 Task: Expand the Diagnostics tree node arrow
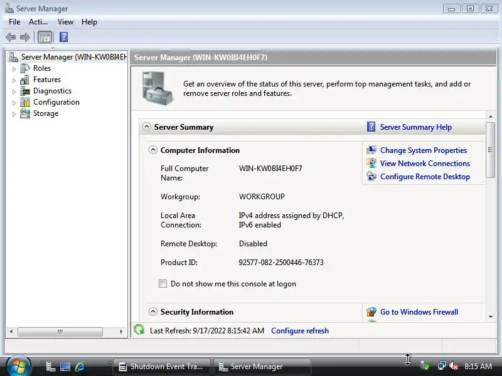14,91
